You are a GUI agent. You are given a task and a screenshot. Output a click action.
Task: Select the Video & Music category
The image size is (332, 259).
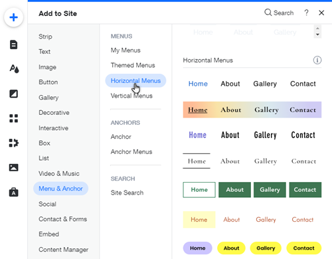59,173
